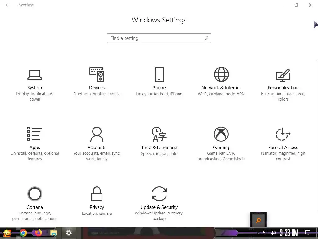Viewport: 318px width, 239px height.
Task: Open File Explorer from the taskbar
Action: click(53, 233)
